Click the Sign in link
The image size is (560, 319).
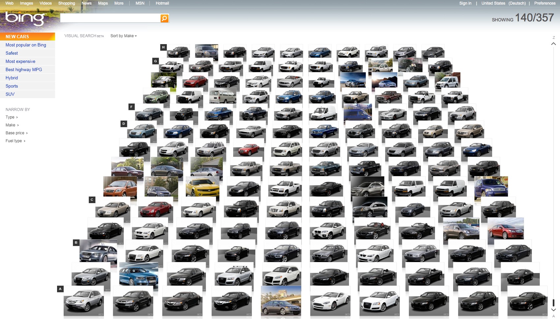(465, 3)
